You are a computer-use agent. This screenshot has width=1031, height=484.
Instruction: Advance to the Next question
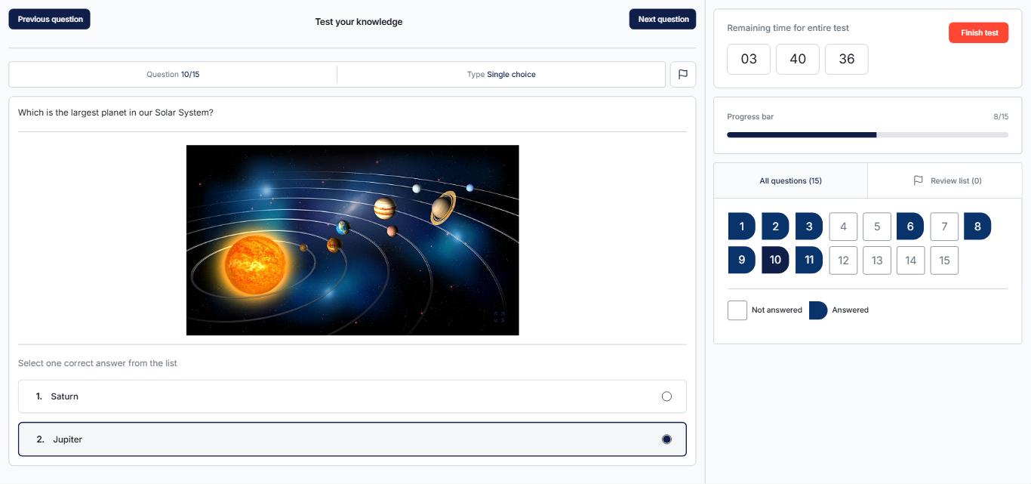[x=662, y=20]
